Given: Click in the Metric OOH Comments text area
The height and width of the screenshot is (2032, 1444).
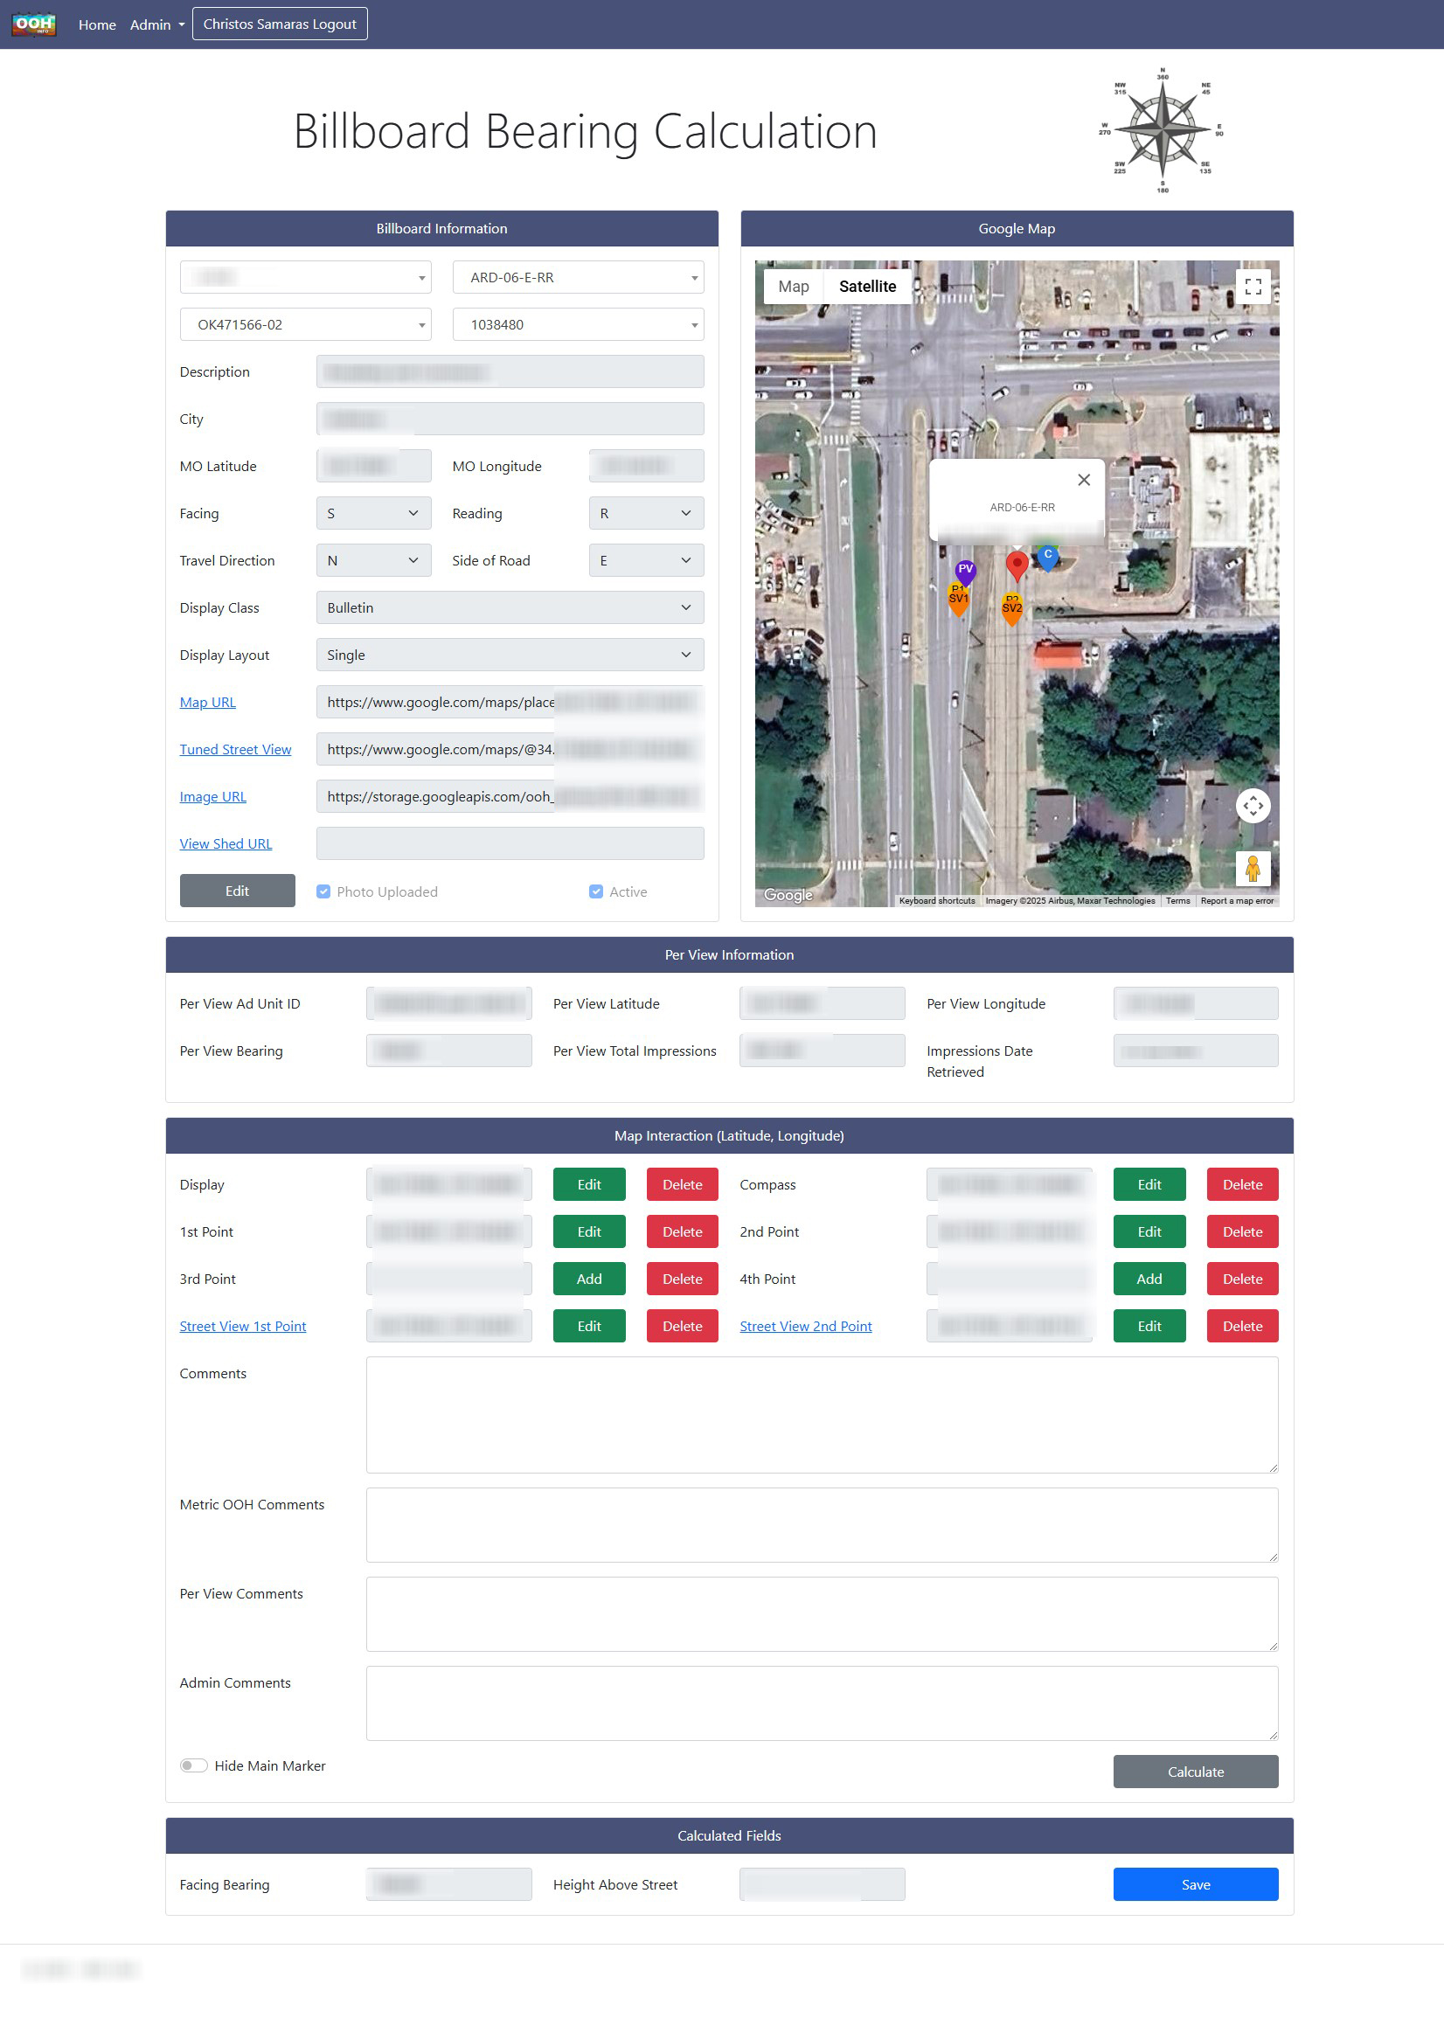Looking at the screenshot, I should pyautogui.click(x=822, y=1525).
